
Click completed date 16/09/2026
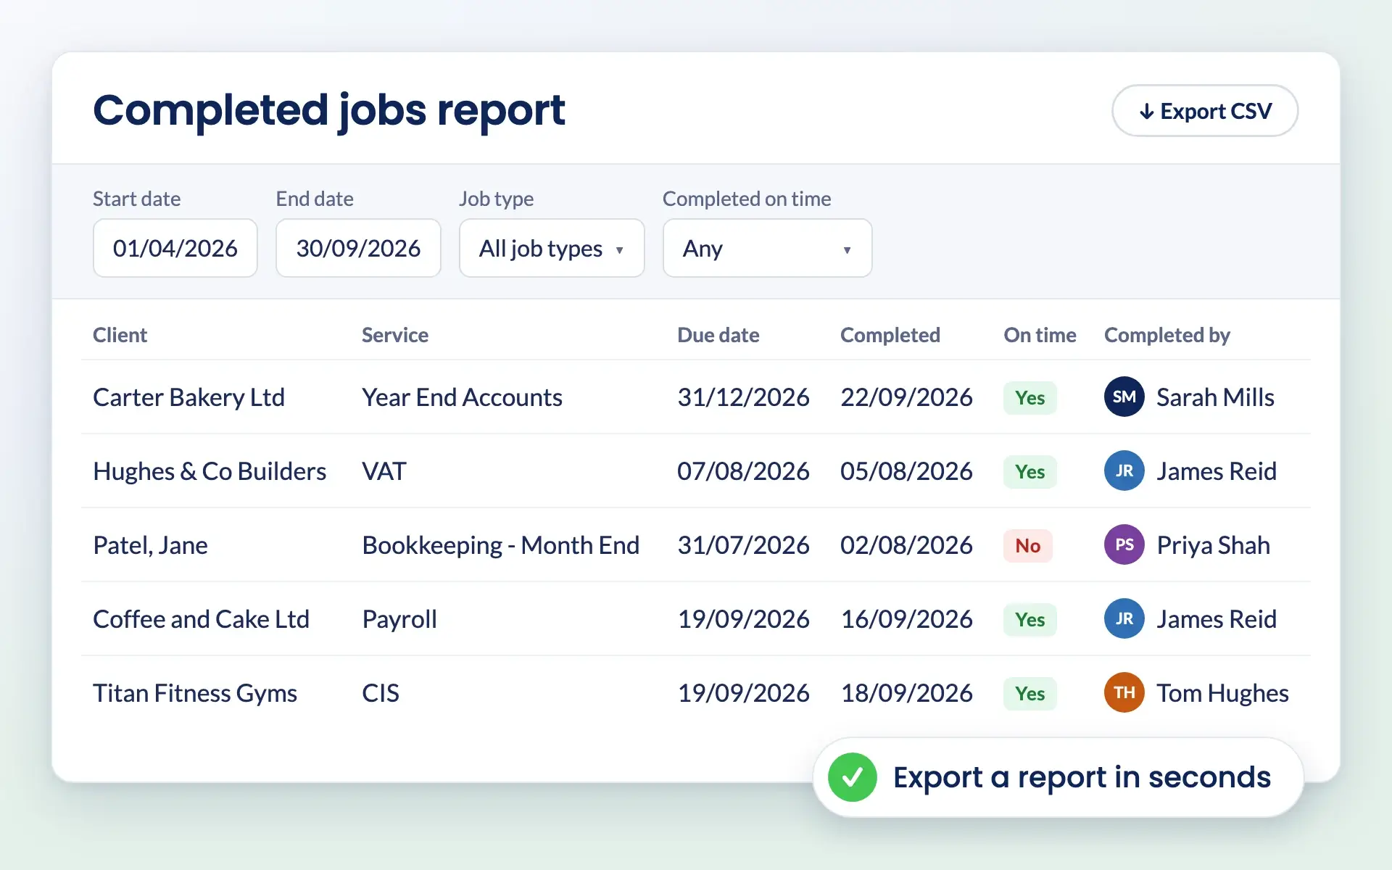[906, 619]
